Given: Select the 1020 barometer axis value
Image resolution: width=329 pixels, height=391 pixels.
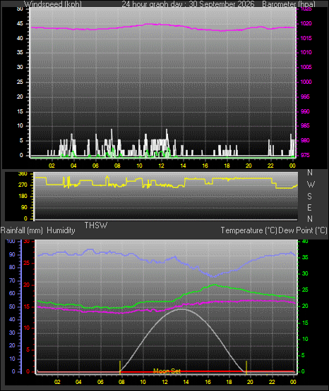Looking at the screenshot, I should 306,23.
